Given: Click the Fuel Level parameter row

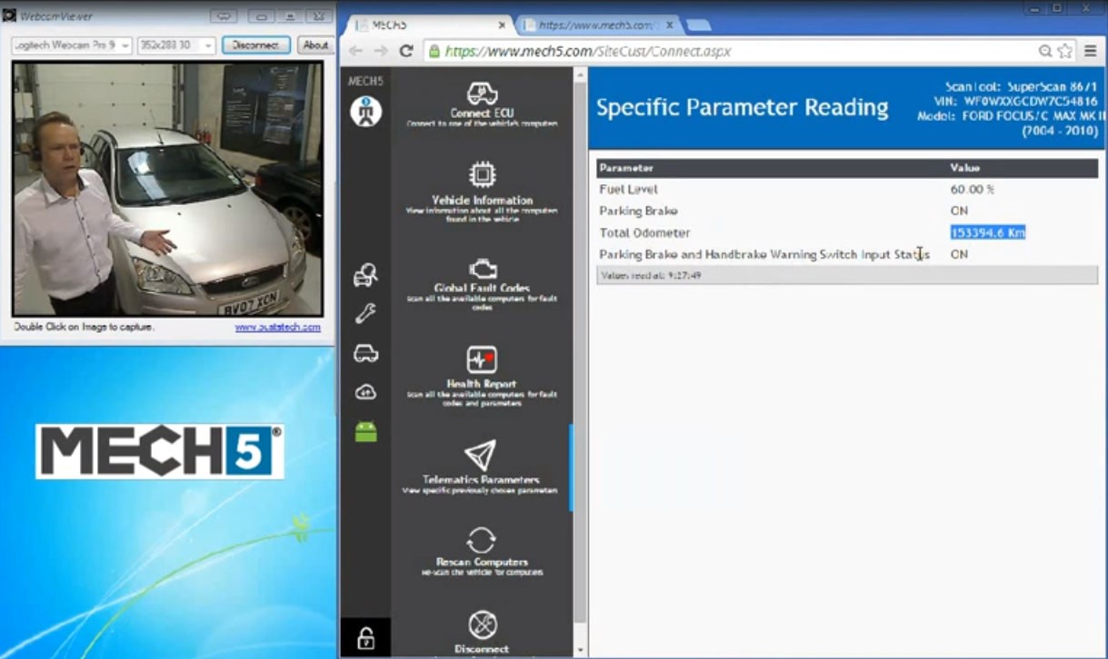Looking at the screenshot, I should pyautogui.click(x=847, y=189).
